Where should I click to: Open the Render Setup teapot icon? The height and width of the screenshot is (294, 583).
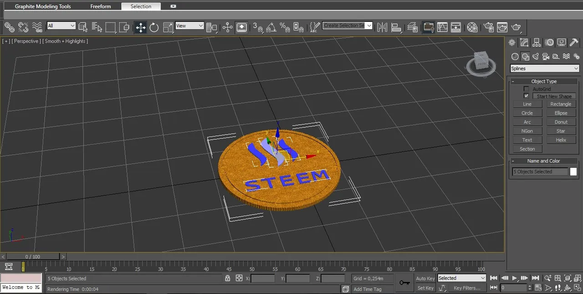pos(488,27)
